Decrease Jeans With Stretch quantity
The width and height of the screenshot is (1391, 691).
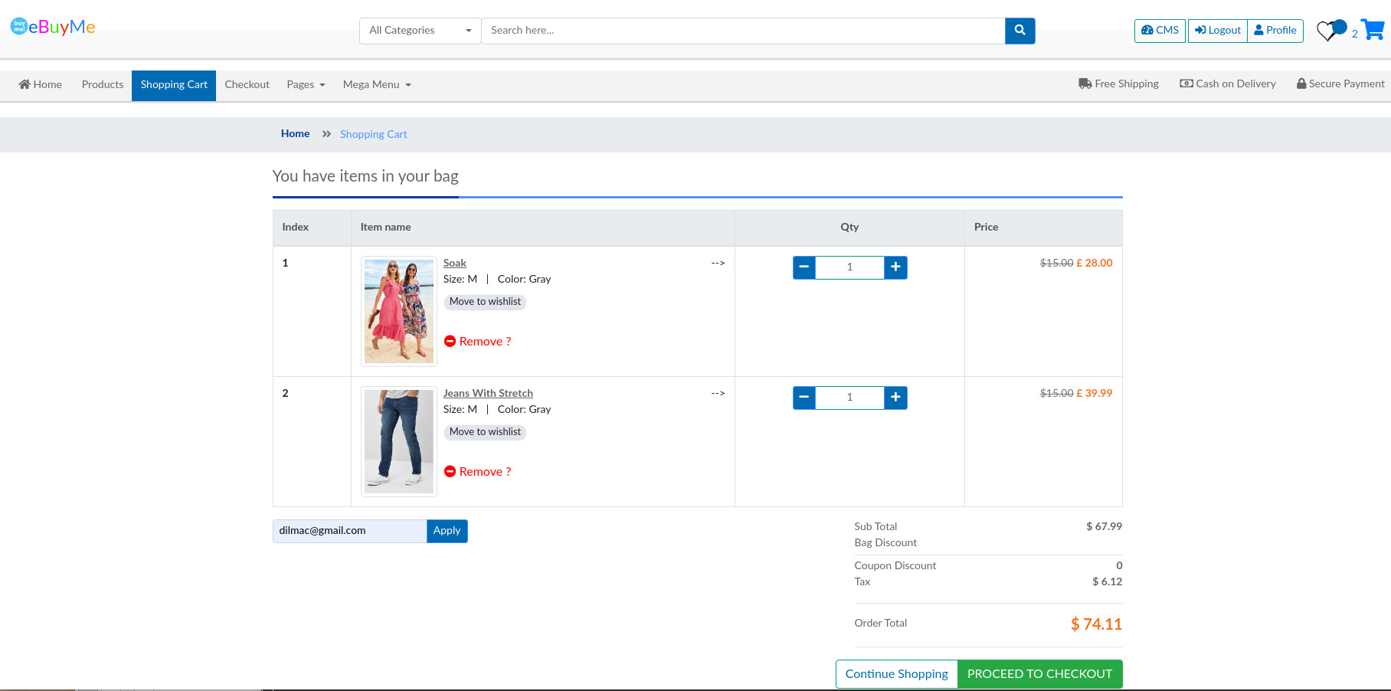pyautogui.click(x=804, y=398)
